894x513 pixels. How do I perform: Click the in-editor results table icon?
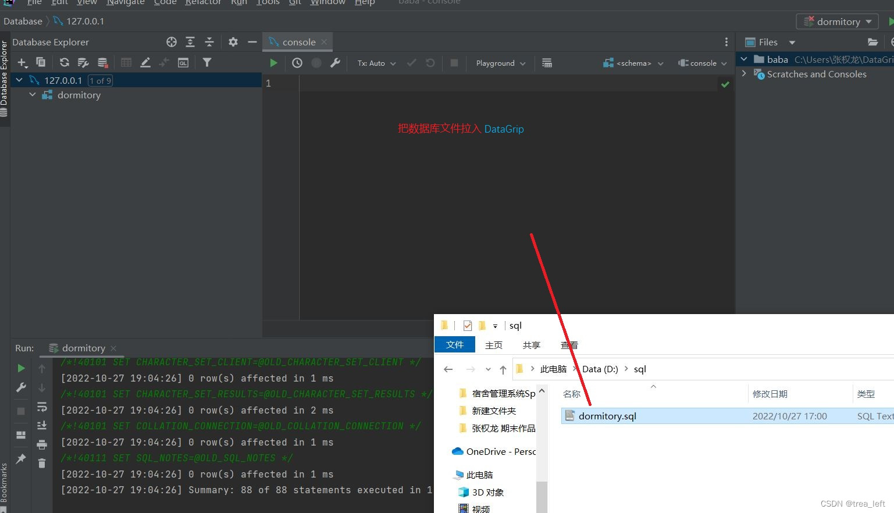tap(547, 63)
